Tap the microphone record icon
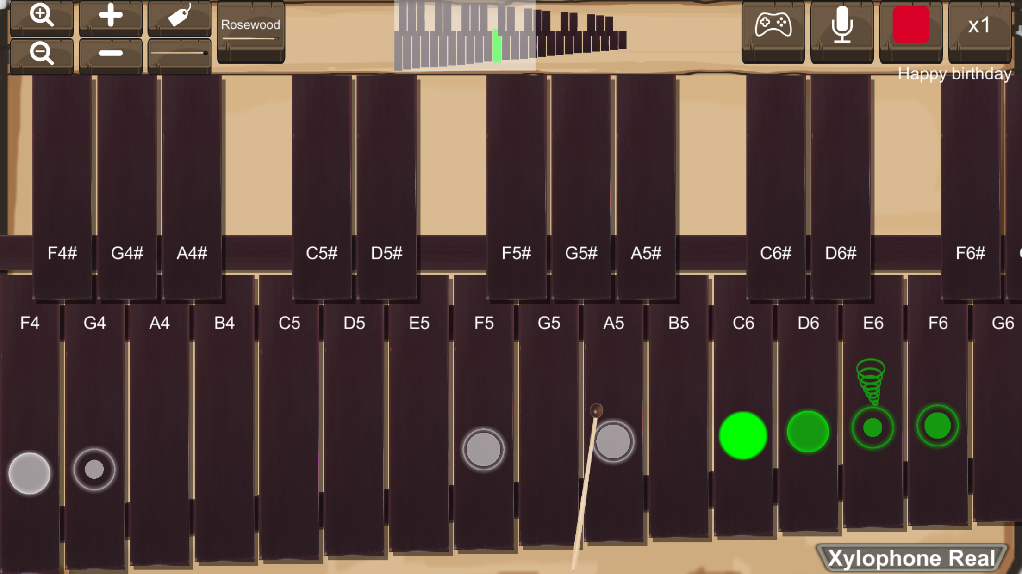The height and width of the screenshot is (574, 1022). tap(841, 26)
